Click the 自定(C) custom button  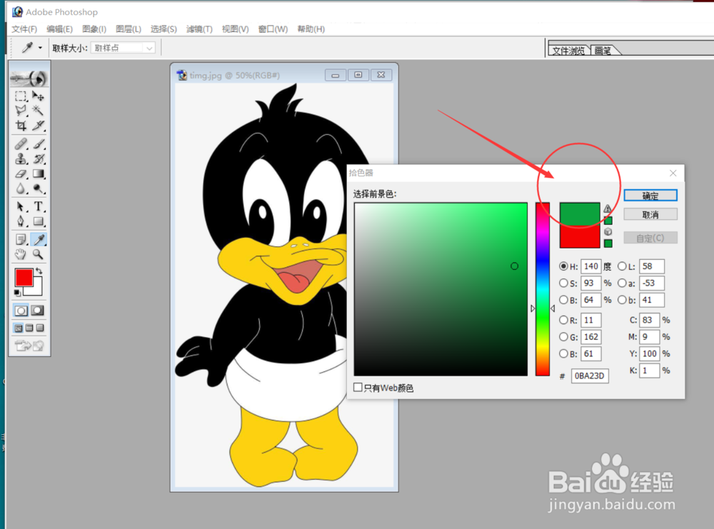tap(650, 238)
